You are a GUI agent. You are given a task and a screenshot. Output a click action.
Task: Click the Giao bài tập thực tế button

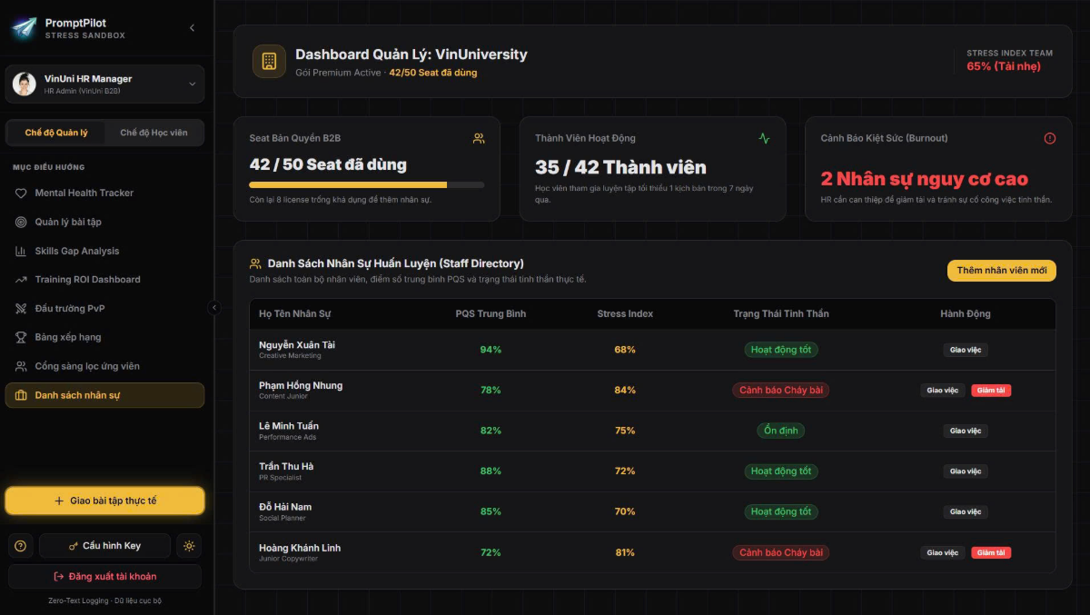point(104,501)
